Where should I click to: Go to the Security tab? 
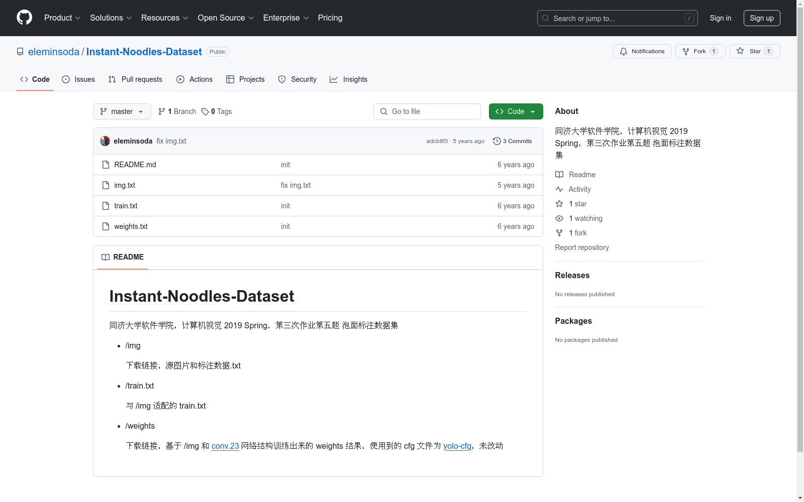pyautogui.click(x=297, y=79)
